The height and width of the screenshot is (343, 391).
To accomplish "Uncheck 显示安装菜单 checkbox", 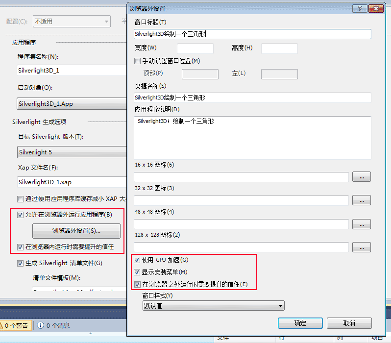I will [x=137, y=272].
